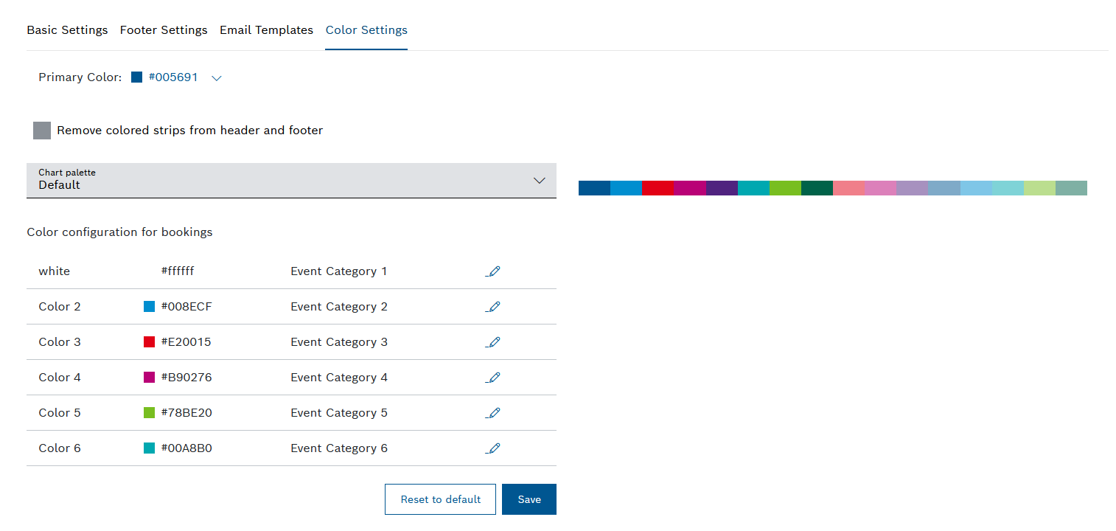Toggle Remove colored strips from header checkbox
Screen dimensions: 1116x531
[42, 131]
